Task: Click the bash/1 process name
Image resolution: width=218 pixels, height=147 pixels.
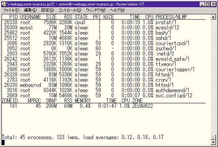Action: click(163, 33)
